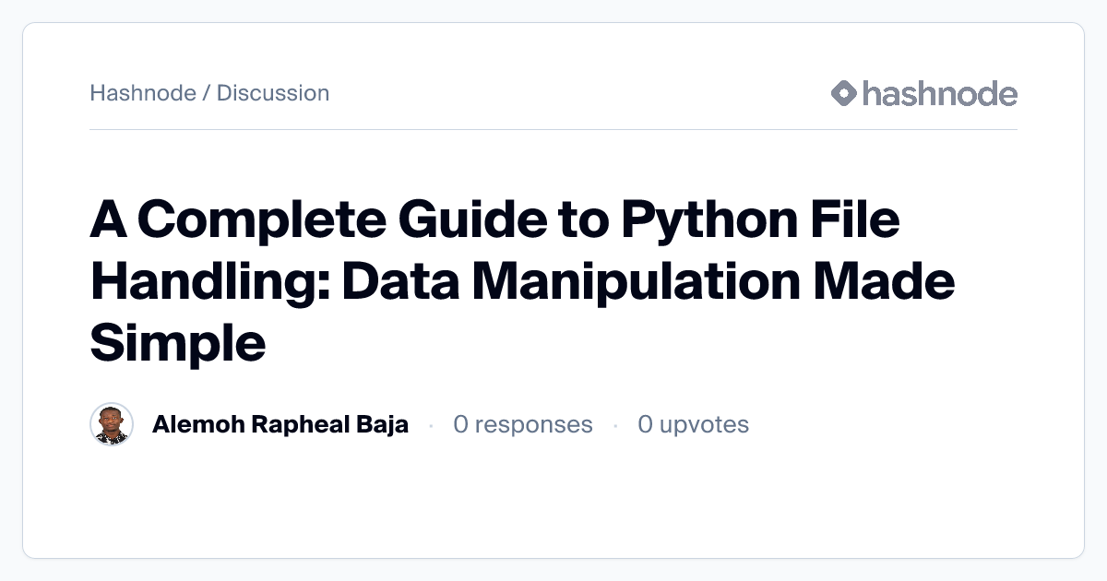Open author name Alemoh Rapheal Baja
1107x581 pixels.
point(280,424)
